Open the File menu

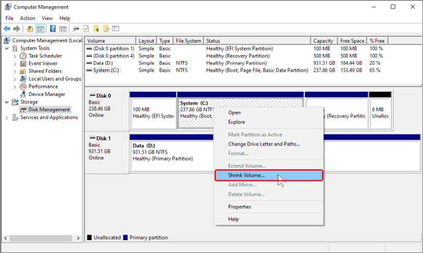pos(9,18)
